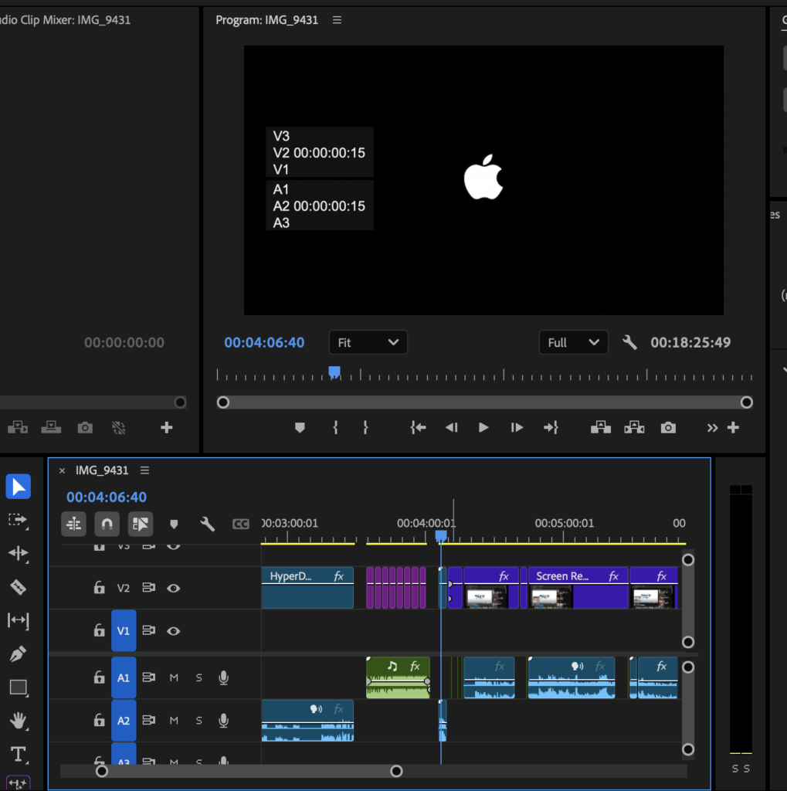Click Program monitor timecode 00:04:06:40
This screenshot has height=791, width=787.
click(264, 342)
